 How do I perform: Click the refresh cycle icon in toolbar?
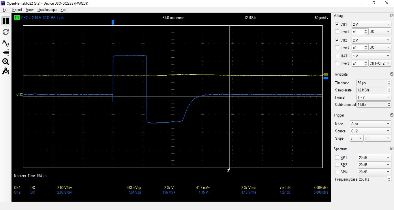click(5, 32)
